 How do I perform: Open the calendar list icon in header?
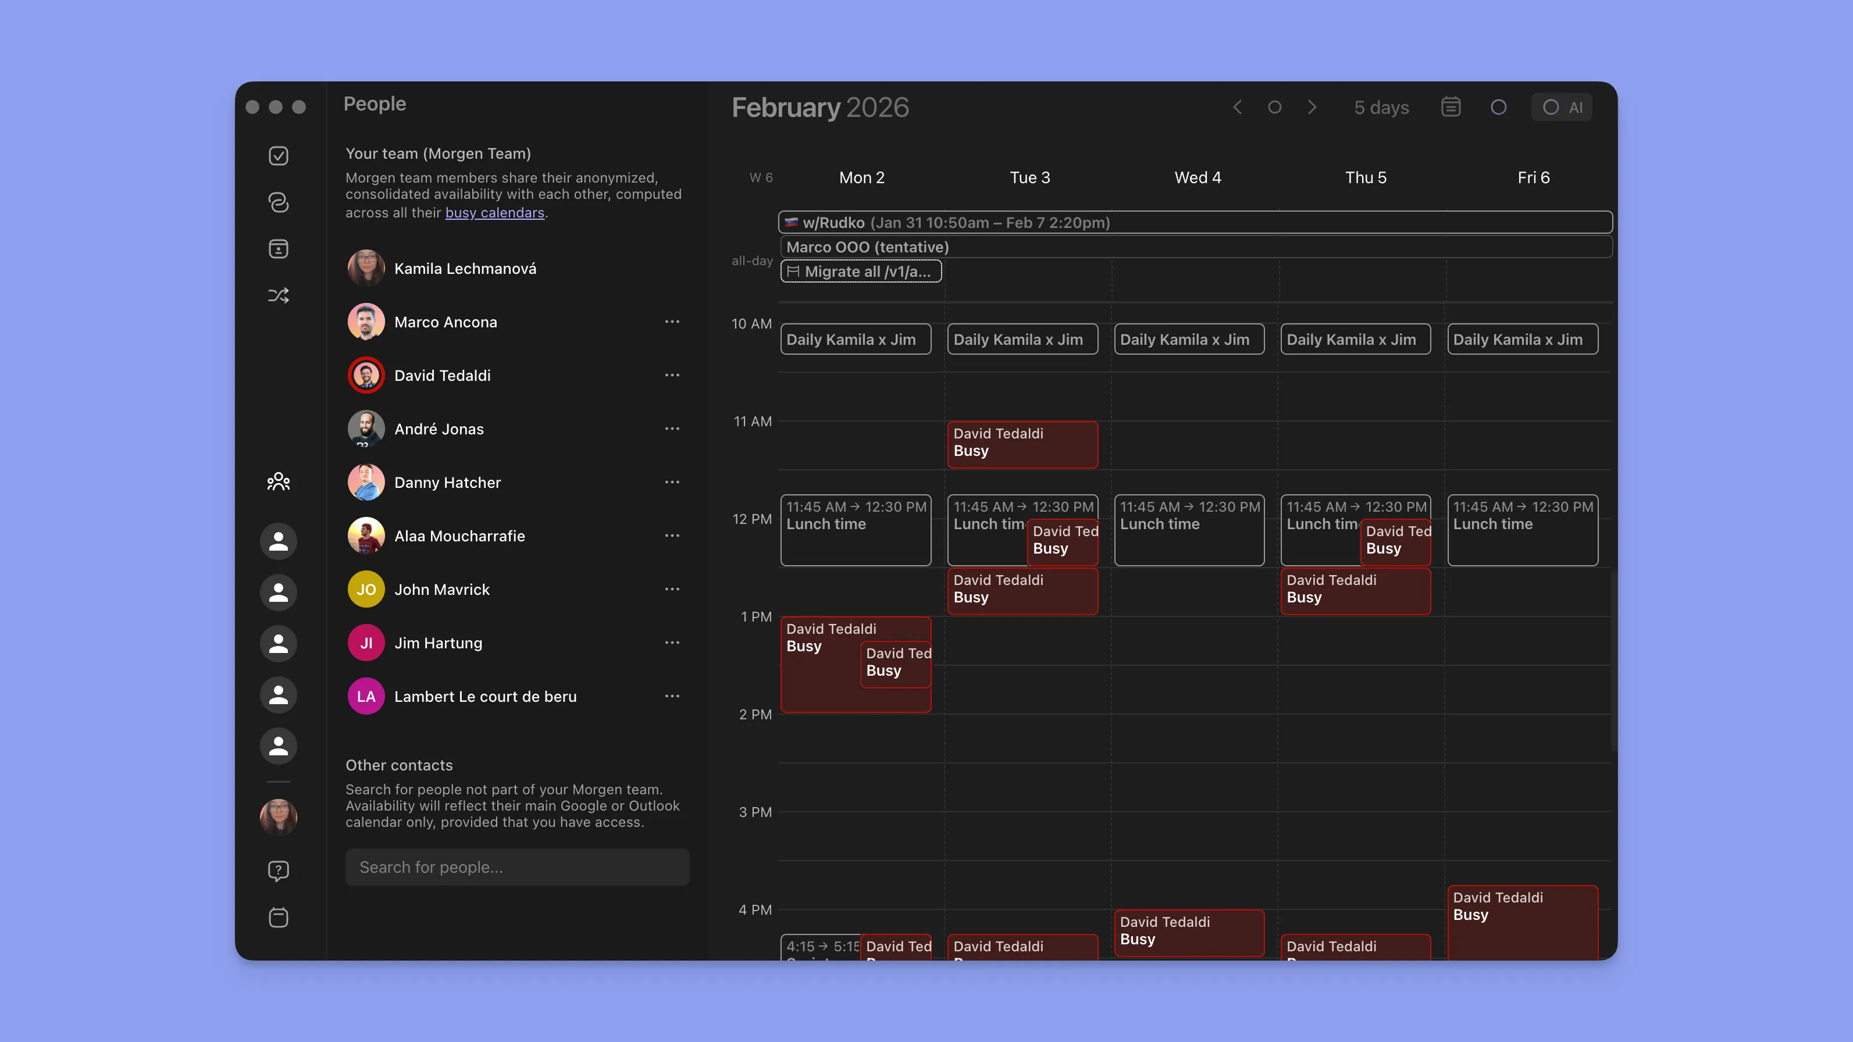(x=1451, y=107)
